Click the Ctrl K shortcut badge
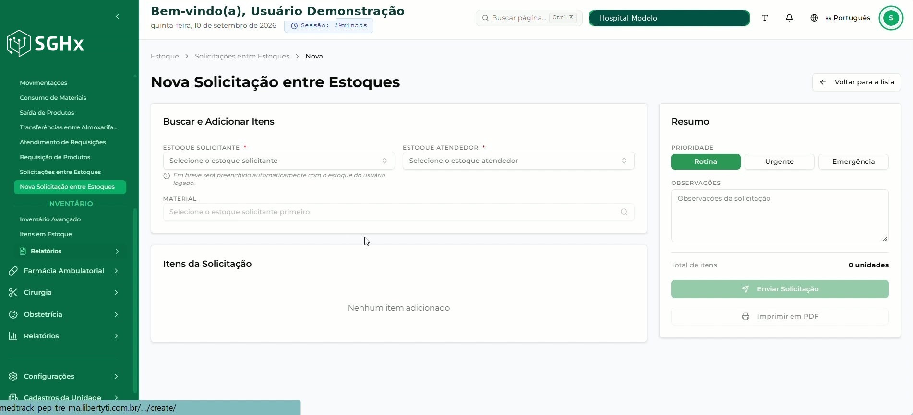This screenshot has width=913, height=415. (x=563, y=18)
